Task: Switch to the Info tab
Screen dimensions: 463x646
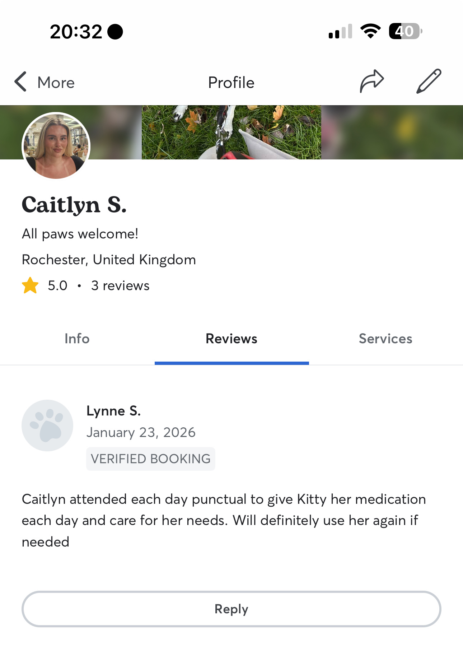Action: [x=77, y=339]
